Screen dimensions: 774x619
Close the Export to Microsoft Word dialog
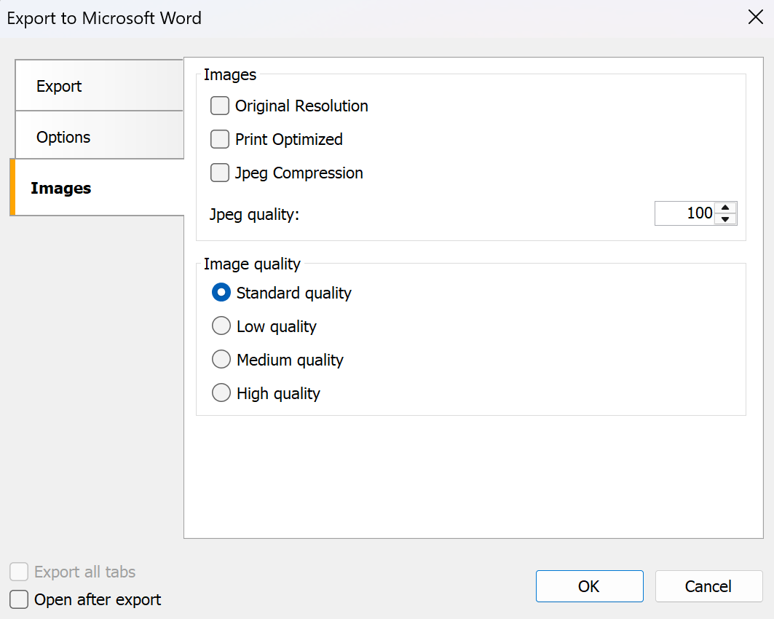(755, 18)
